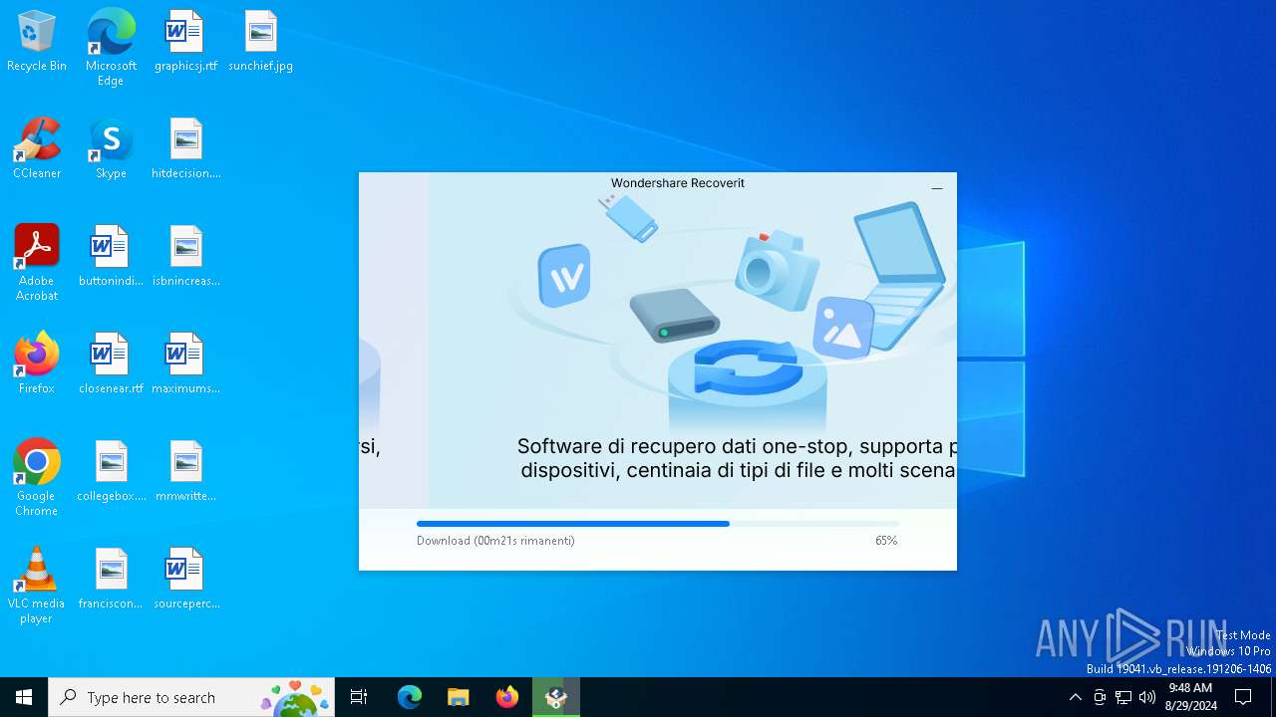
Task: Click the 65% progress percentage
Action: tap(886, 541)
